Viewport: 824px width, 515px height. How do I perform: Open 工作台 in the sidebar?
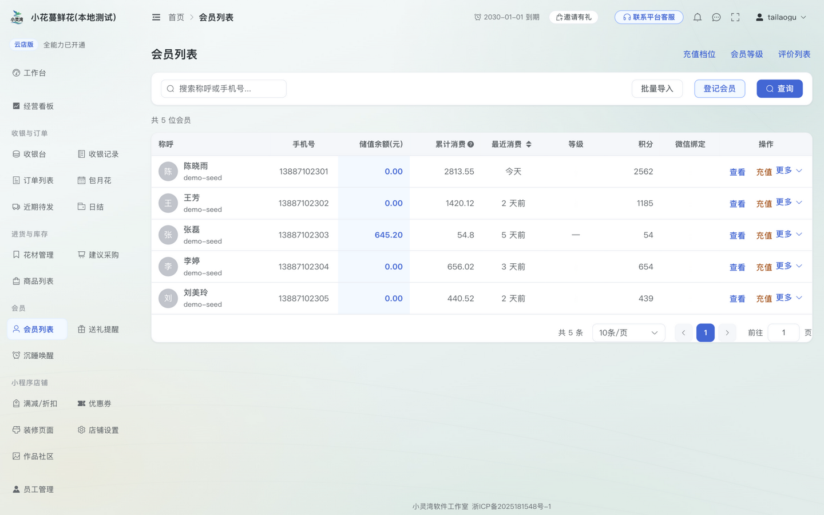(29, 73)
